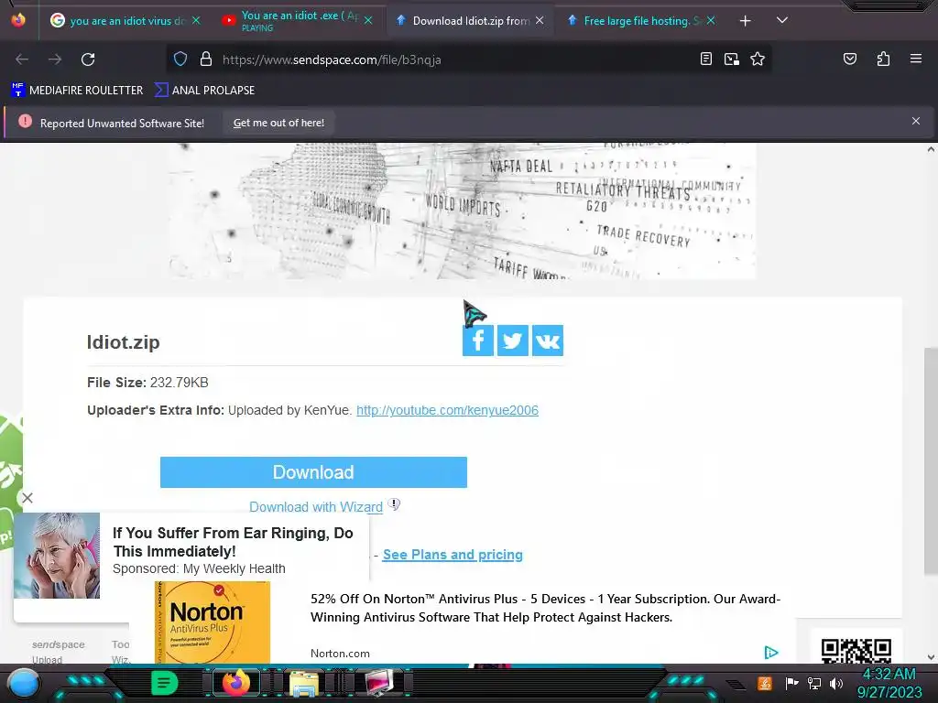Open the monitor app in taskbar
The height and width of the screenshot is (703, 938).
pos(379,683)
